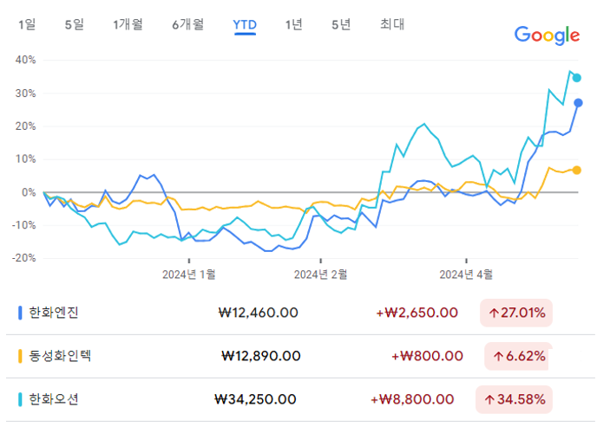Click the blue 한화엔진 chart end point
Viewport: 610px width, 433px height.
[578, 103]
